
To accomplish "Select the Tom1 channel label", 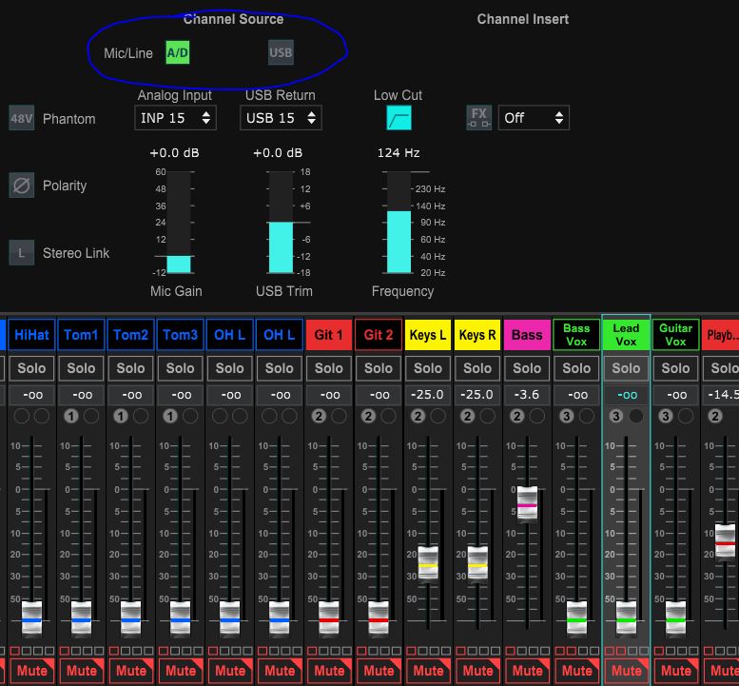I will (81, 335).
